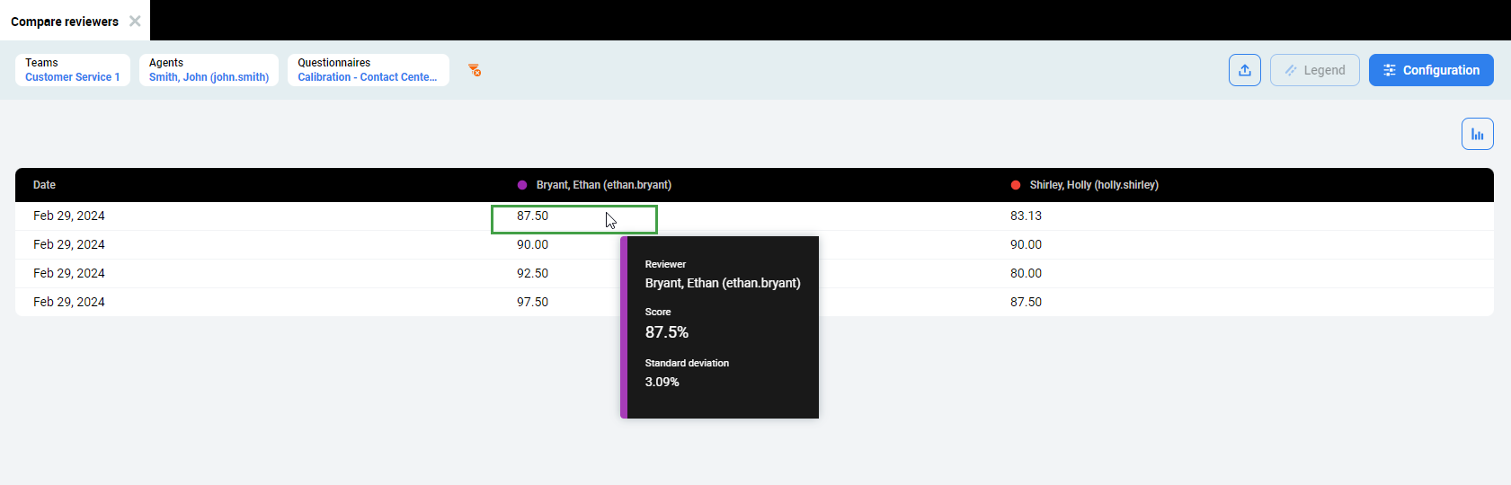Close the Compare reviewers tab
Screen dimensions: 1511x485
coord(135,21)
